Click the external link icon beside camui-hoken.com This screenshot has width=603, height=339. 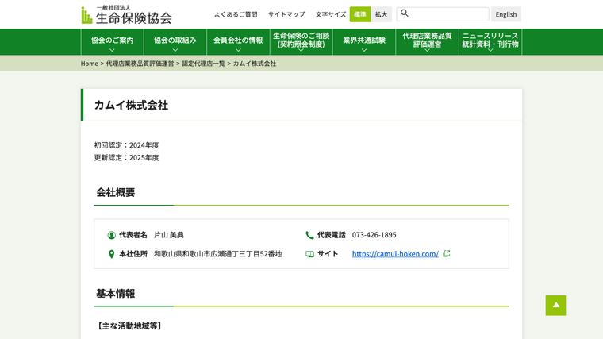tap(446, 253)
